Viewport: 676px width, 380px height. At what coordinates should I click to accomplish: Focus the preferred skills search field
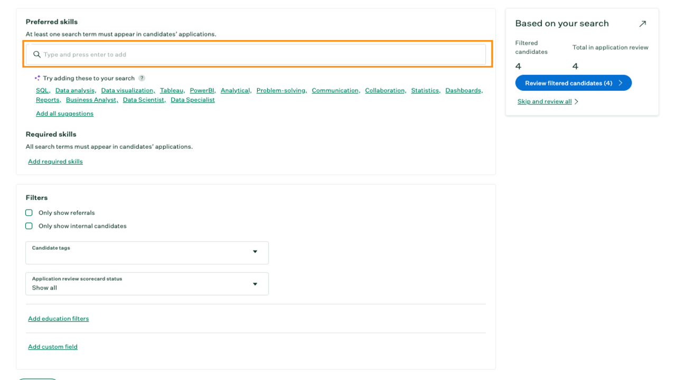click(259, 54)
